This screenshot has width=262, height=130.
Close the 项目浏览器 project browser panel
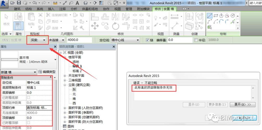[x=114, y=47]
